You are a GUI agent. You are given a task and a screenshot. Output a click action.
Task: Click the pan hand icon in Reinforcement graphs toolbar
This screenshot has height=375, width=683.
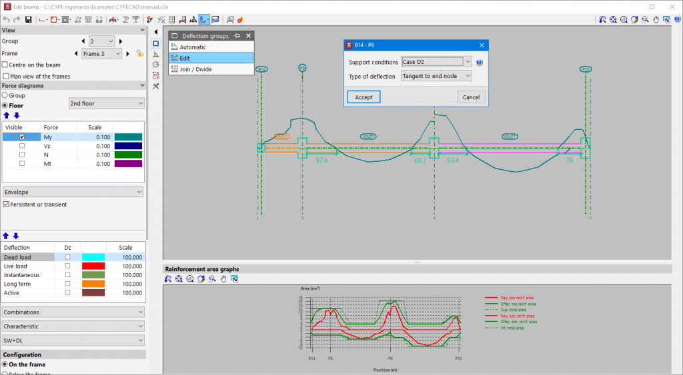click(224, 279)
